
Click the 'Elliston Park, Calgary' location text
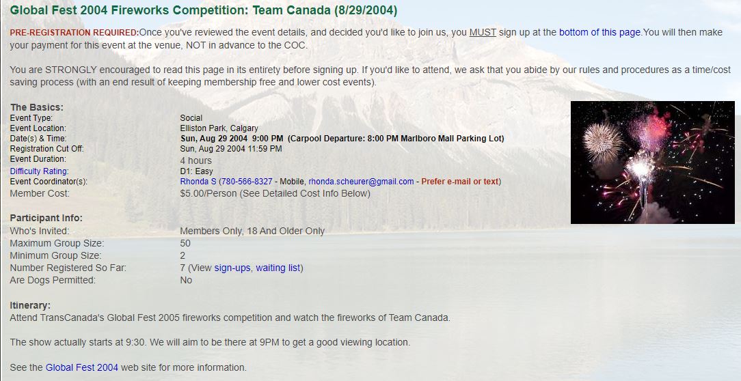coord(219,128)
